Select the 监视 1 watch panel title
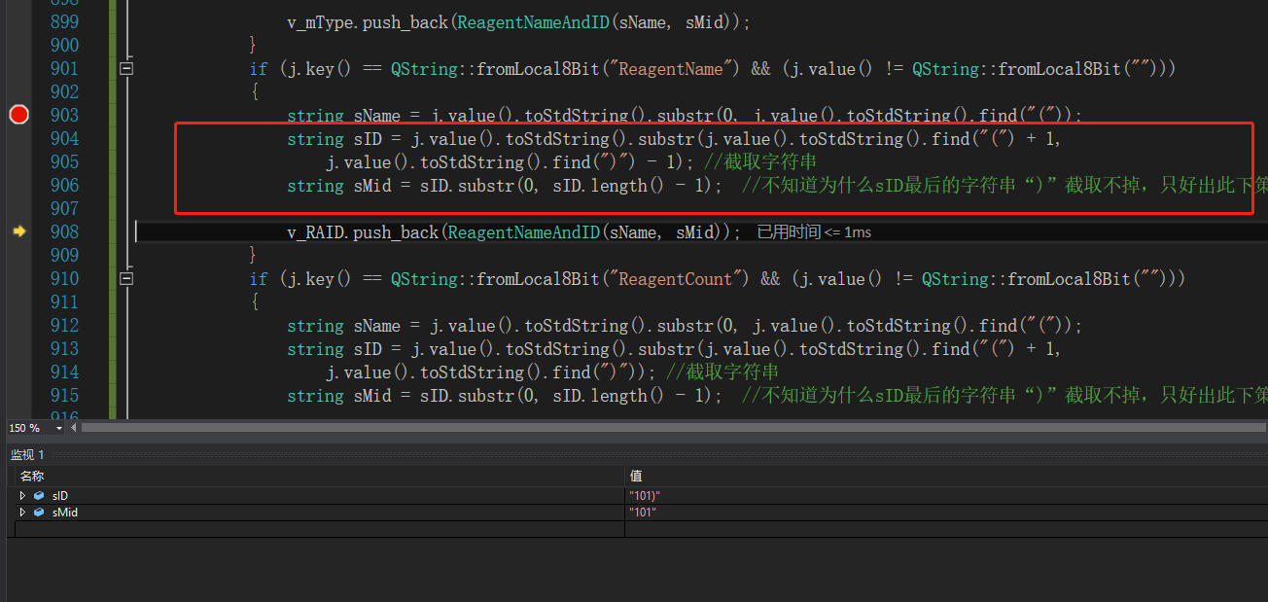The image size is (1268, 602). [x=27, y=455]
